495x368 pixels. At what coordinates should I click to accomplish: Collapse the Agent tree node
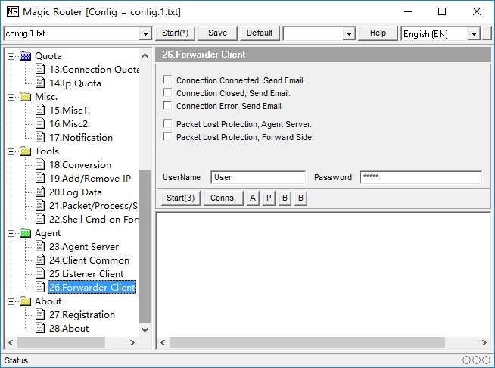click(x=11, y=233)
